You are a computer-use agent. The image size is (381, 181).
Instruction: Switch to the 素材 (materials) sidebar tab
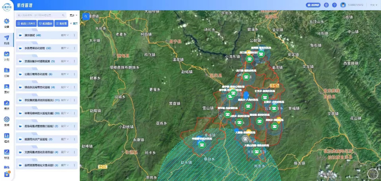pyautogui.click(x=7, y=88)
